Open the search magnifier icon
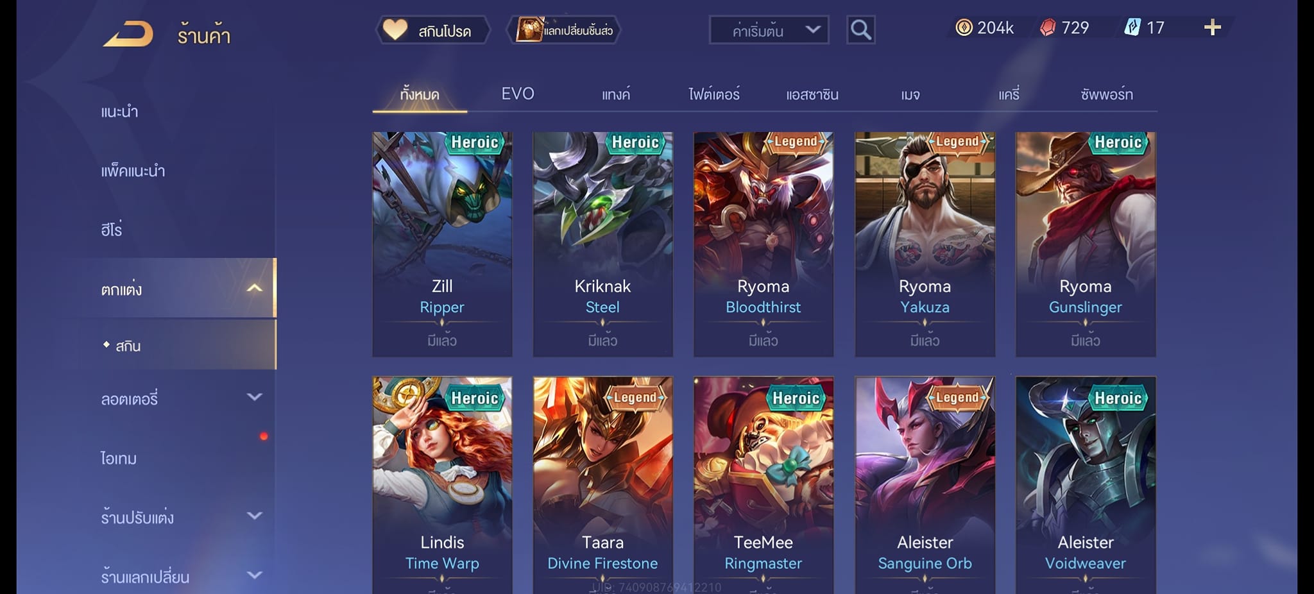 (x=860, y=30)
